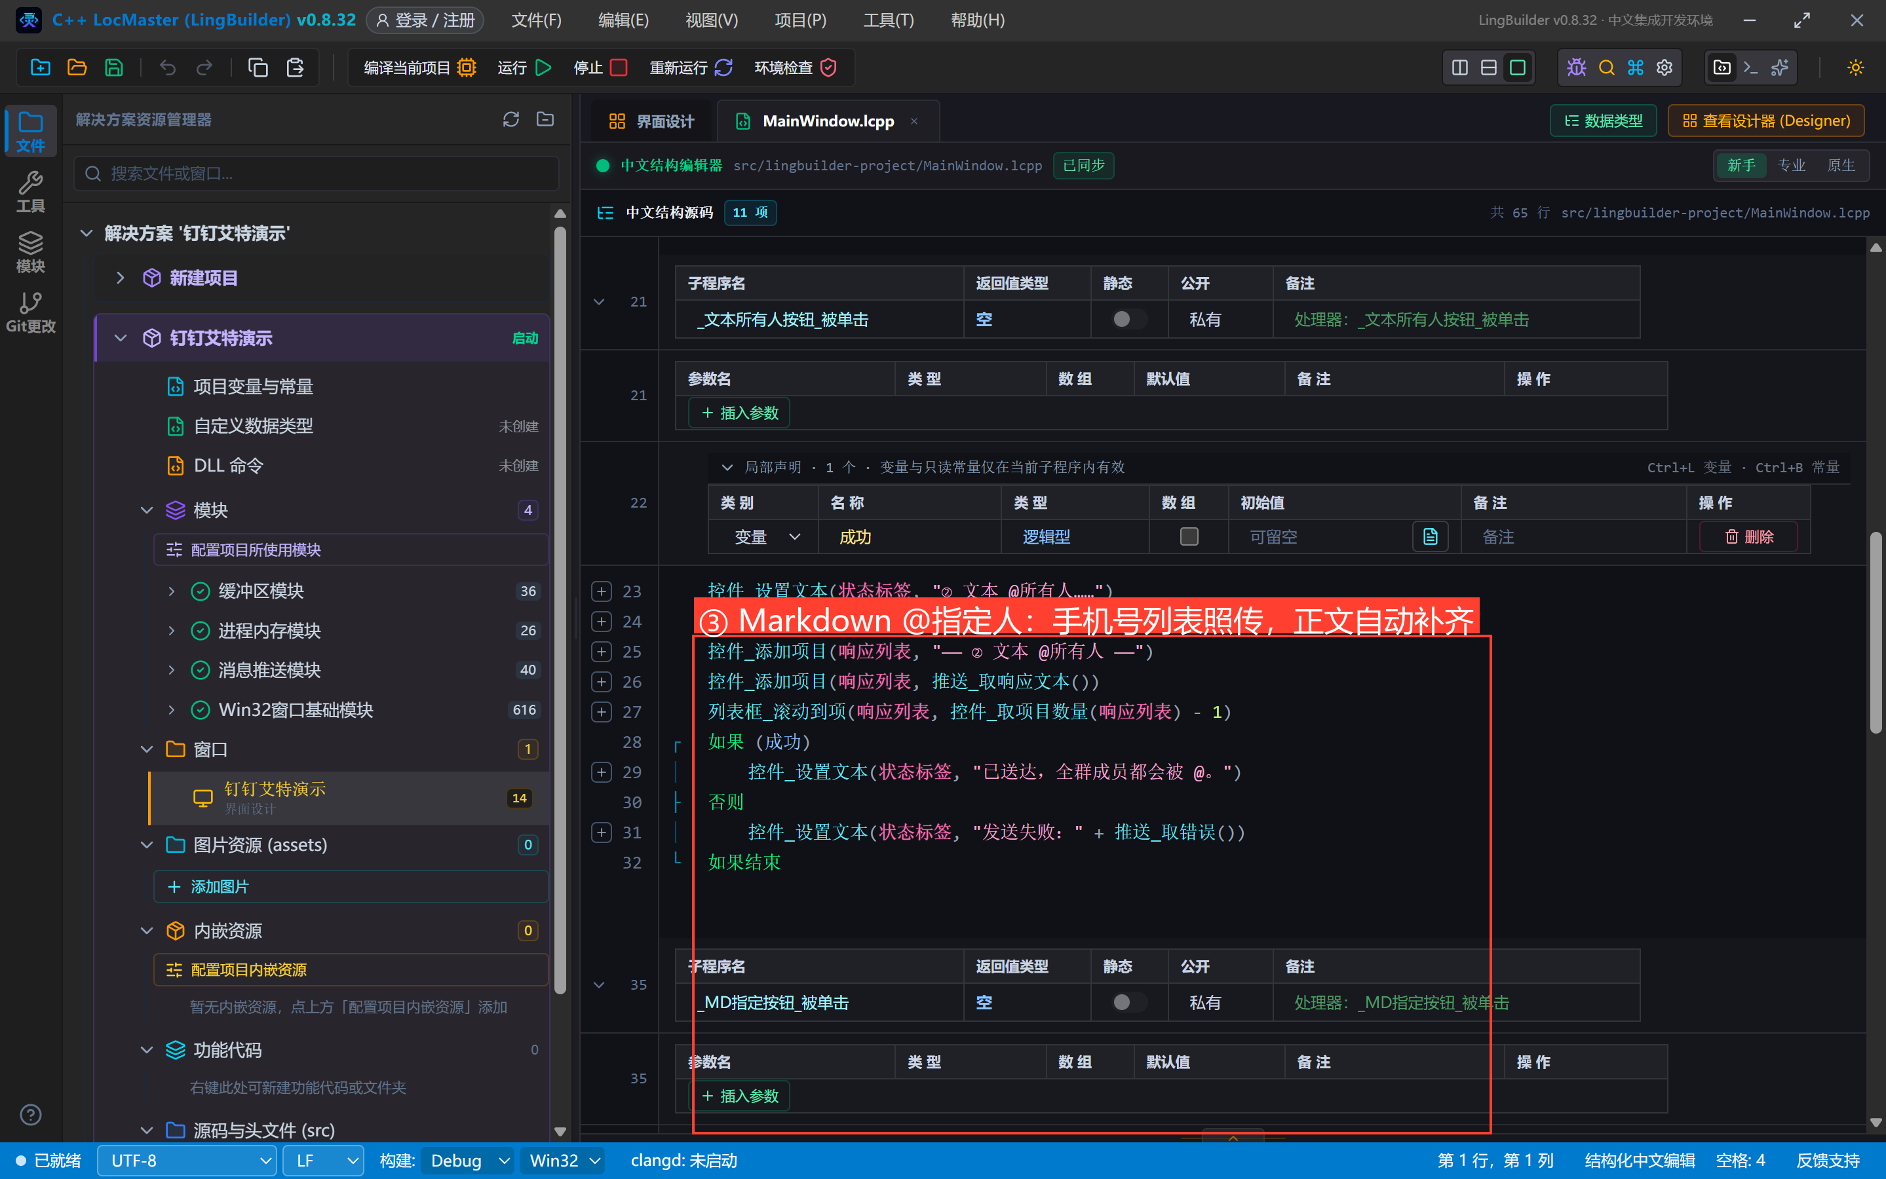This screenshot has width=1886, height=1179.
Task: Click the 删除 button for 成功 variable
Action: (x=1749, y=536)
